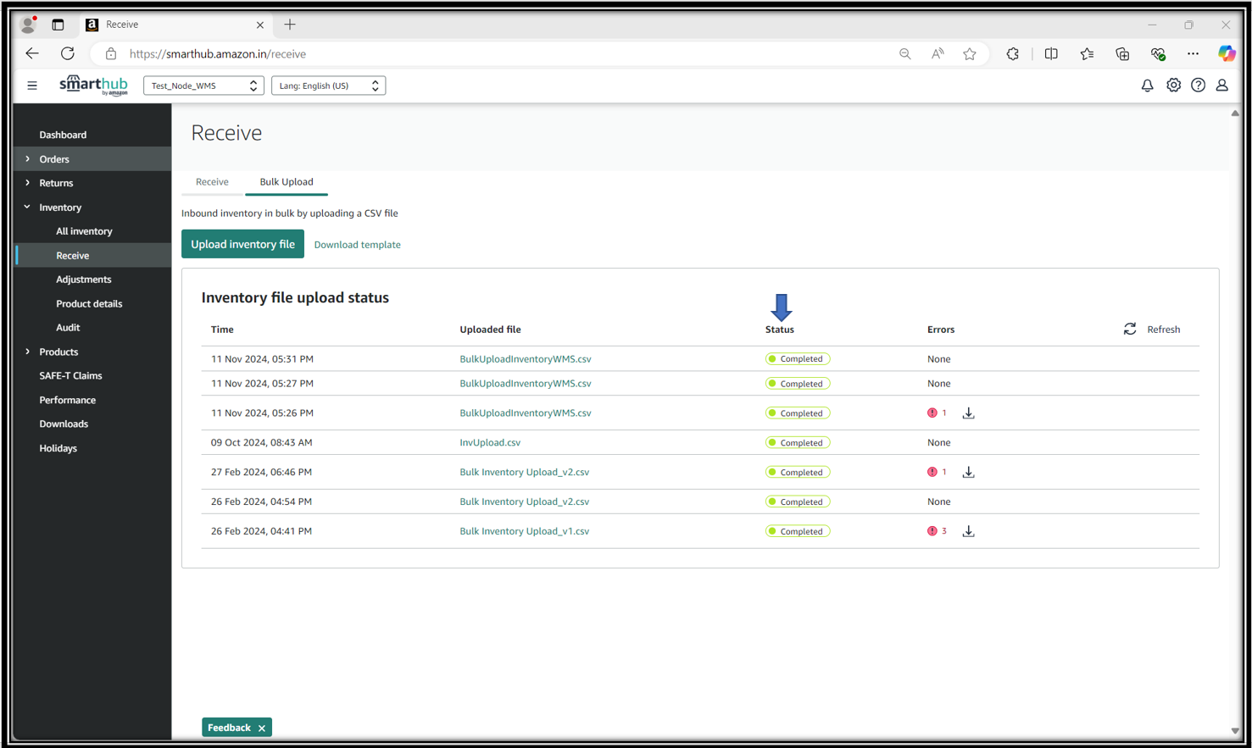
Task: Select All inventory in the sidebar
Action: tap(84, 231)
